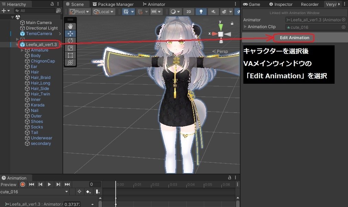Image resolution: width=348 pixels, height=207 pixels.
Task: Select the Hand view tool
Action: pyautogui.click(x=70, y=26)
